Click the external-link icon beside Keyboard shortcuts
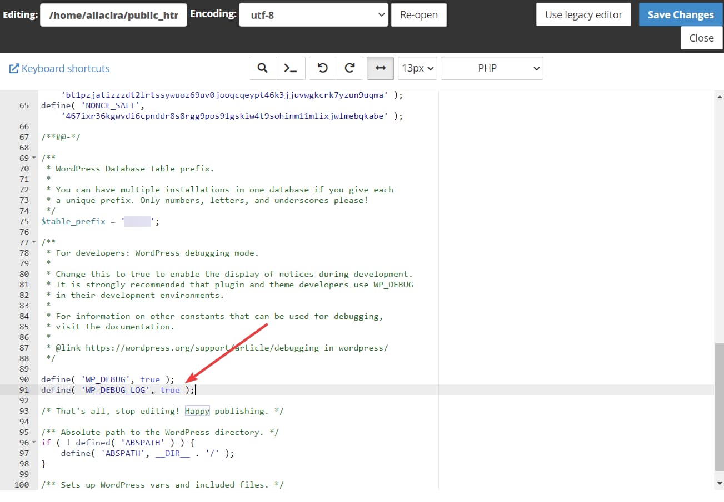This screenshot has width=724, height=502. (14, 68)
